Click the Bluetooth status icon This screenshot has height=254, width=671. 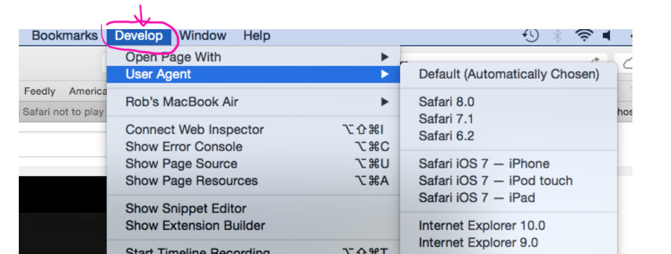tap(557, 36)
